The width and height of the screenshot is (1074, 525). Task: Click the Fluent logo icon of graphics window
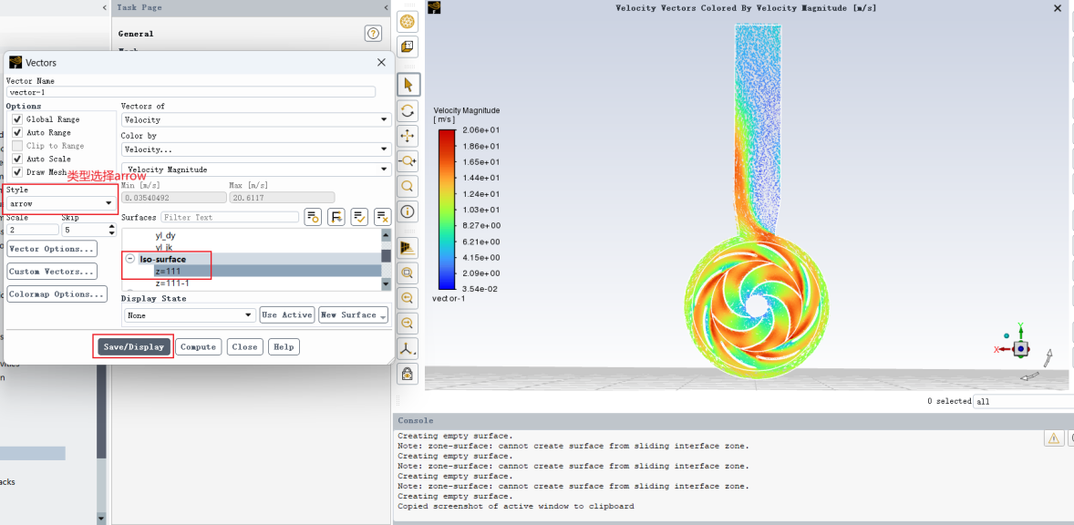[434, 7]
